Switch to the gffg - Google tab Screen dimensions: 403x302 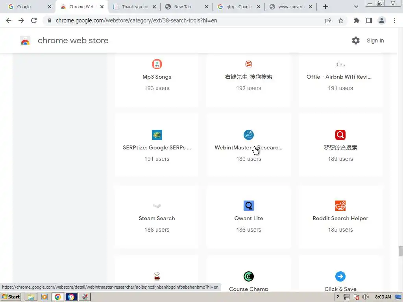pos(239,7)
